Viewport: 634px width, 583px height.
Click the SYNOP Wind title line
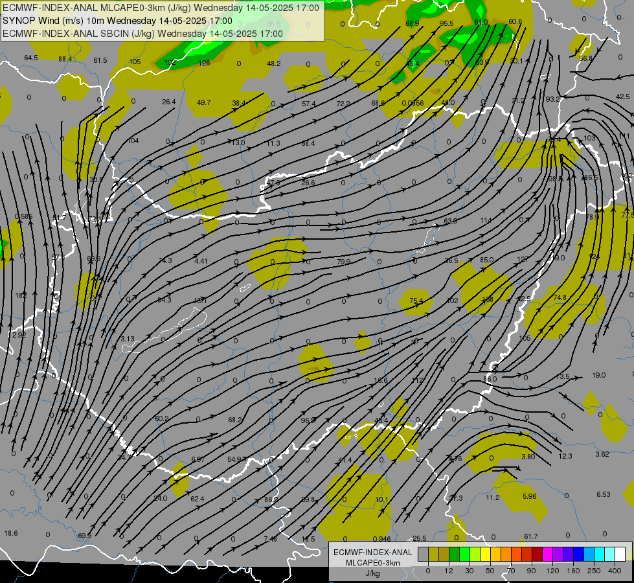pyautogui.click(x=118, y=21)
